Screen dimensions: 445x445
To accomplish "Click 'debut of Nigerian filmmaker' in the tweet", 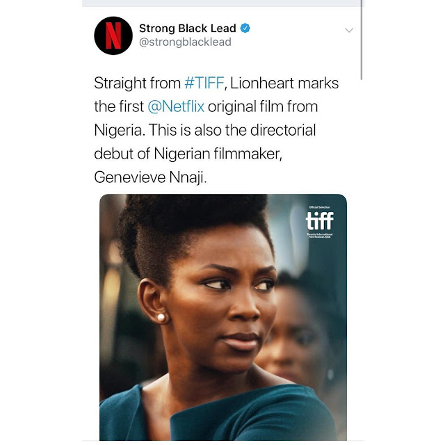I will [x=188, y=154].
